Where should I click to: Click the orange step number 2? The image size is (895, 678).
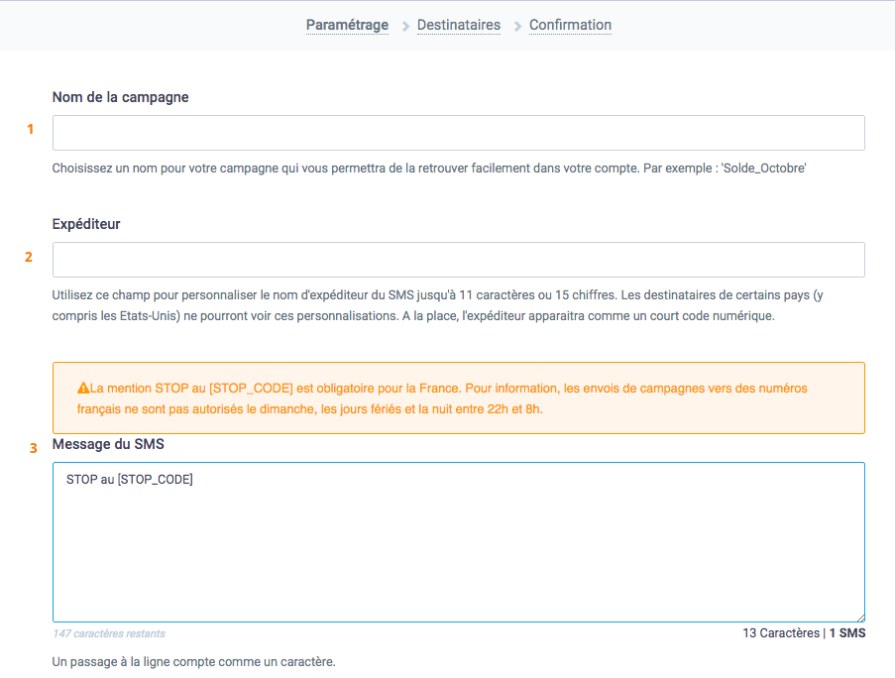[29, 257]
